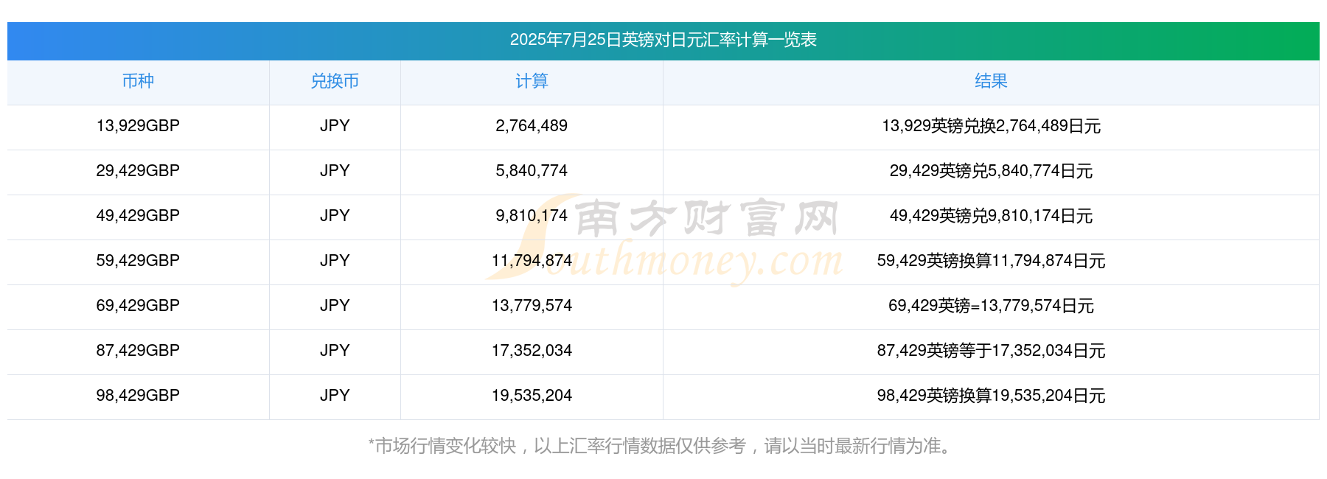The width and height of the screenshot is (1327, 479).
Task: Click result '87,429英镑等于17,352,034日元'
Action: [x=991, y=351]
